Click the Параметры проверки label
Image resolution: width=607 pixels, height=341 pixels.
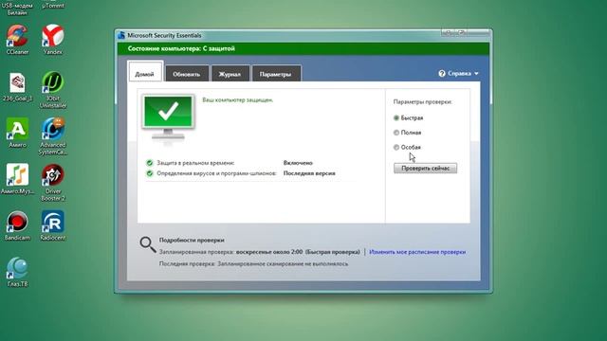(x=423, y=102)
